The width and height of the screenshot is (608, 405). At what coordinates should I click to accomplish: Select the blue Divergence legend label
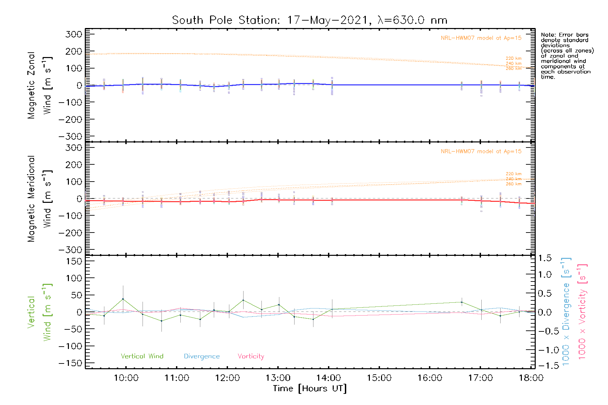pyautogui.click(x=202, y=356)
